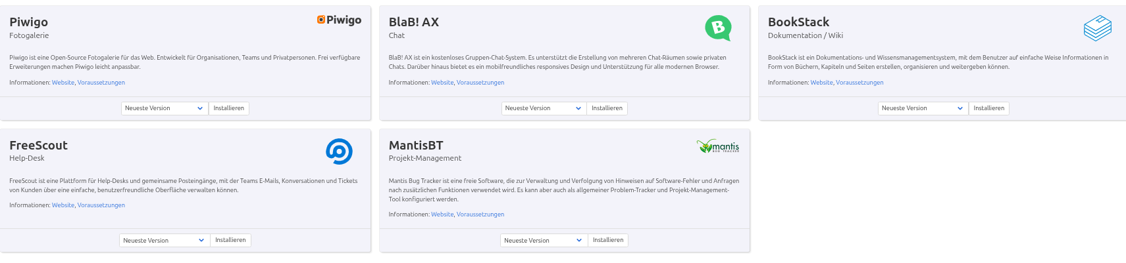Expand the FreeScout version dropdown
Viewport: 1126px width, 263px height.
(164, 241)
